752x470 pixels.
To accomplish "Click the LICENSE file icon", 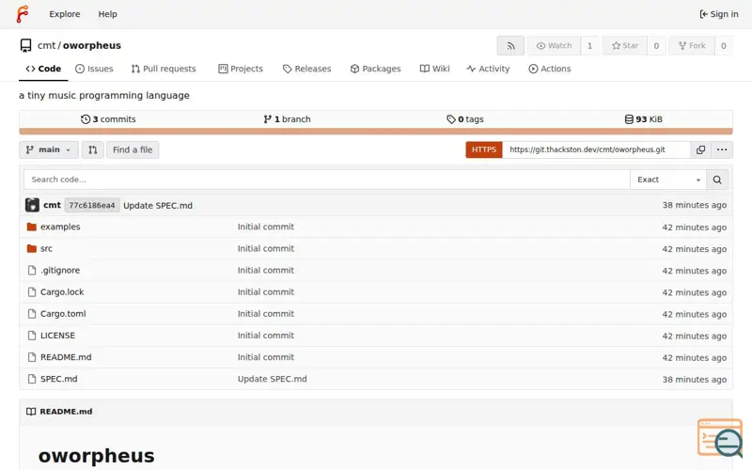I will click(32, 336).
